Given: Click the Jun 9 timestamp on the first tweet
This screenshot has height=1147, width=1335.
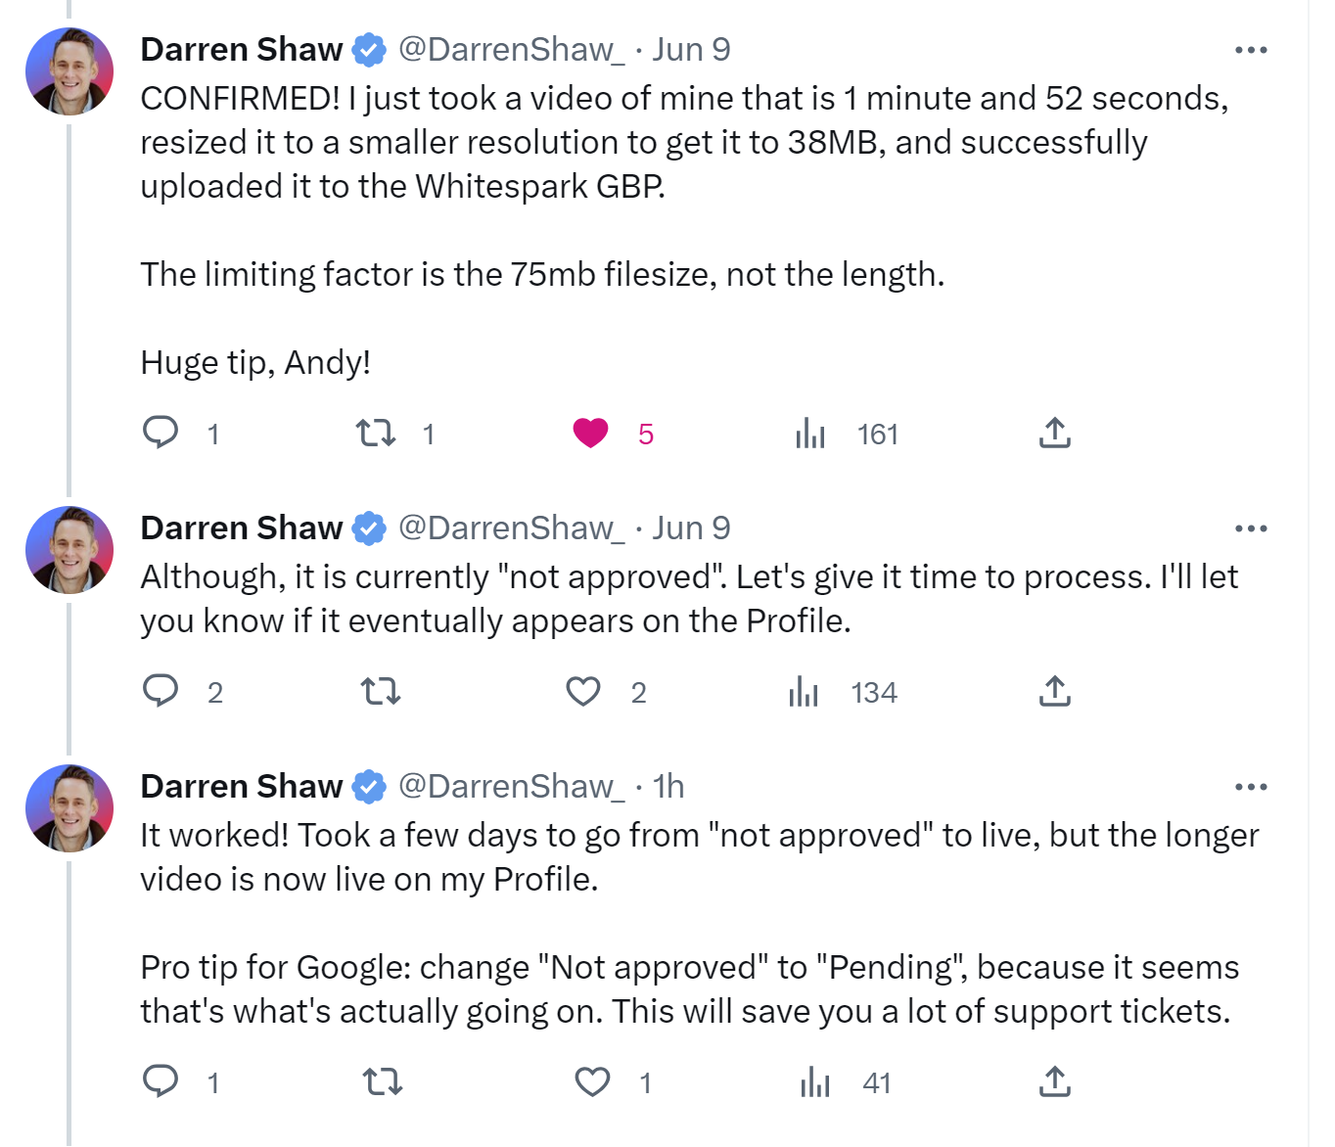Looking at the screenshot, I should (x=692, y=49).
